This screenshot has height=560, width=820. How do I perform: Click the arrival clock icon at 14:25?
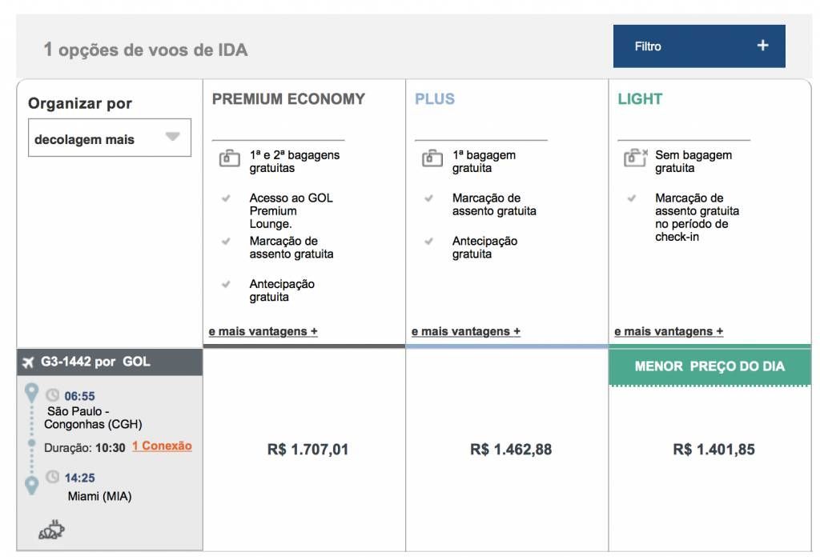53,478
